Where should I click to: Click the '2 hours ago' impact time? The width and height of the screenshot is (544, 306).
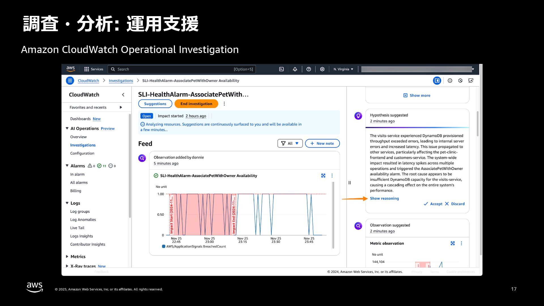coord(196,116)
